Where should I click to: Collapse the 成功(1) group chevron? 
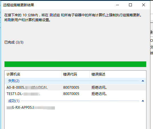click(x=143, y=101)
